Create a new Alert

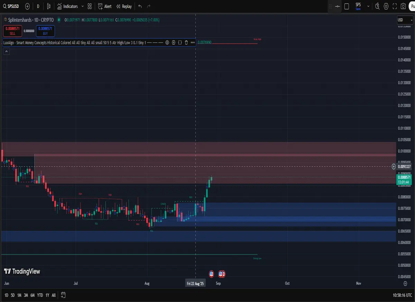click(104, 6)
